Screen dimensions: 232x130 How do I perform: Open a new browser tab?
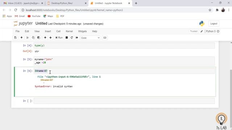(136, 3)
